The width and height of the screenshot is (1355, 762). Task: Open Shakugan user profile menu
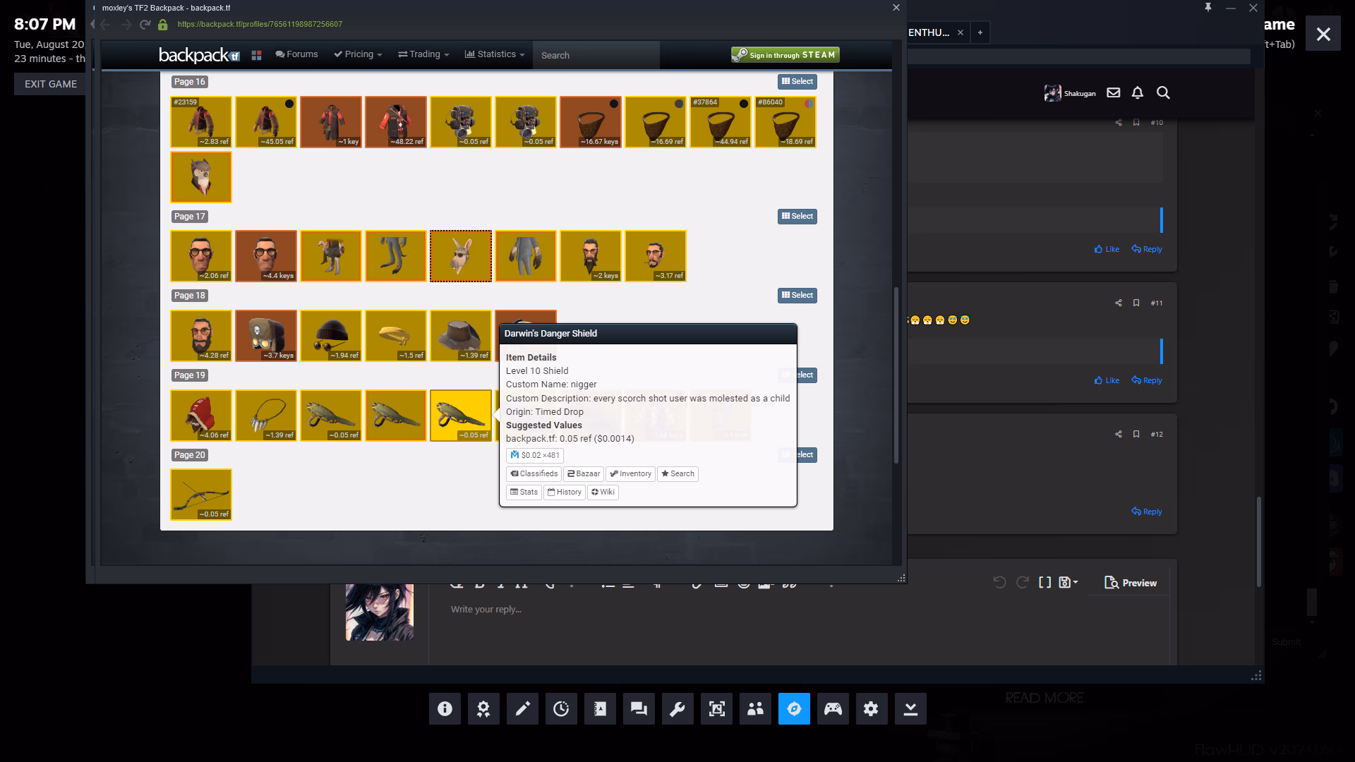pos(1070,93)
